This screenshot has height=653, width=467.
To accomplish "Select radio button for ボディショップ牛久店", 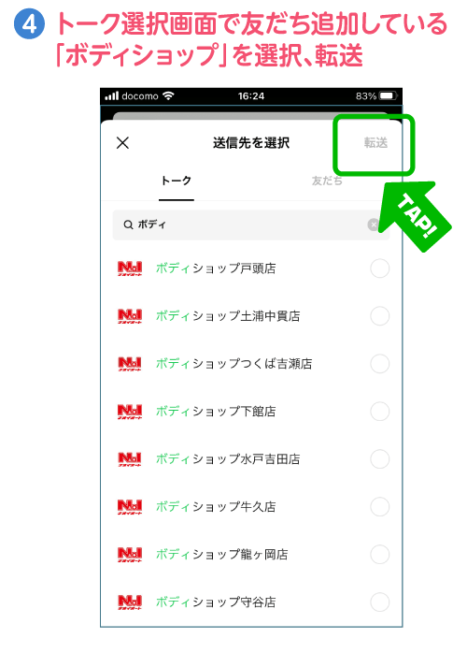I will coord(380,507).
